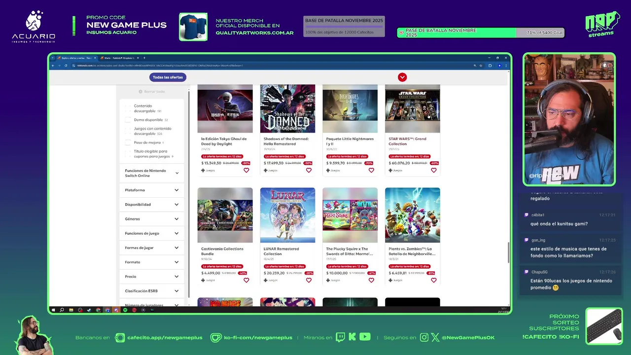Expand the Clasificación ESRB filter
The width and height of the screenshot is (631, 355).
point(152,291)
